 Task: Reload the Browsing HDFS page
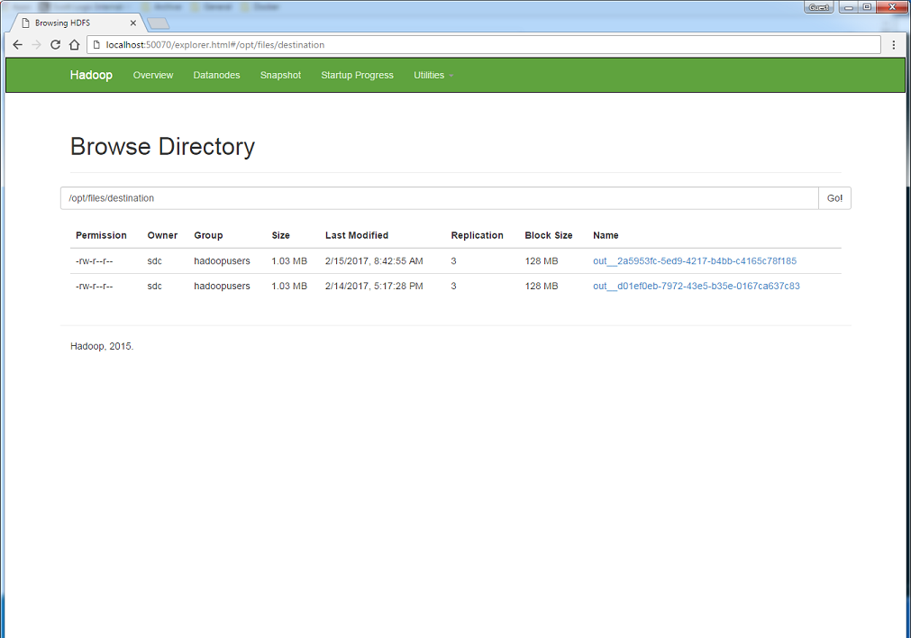tap(55, 44)
